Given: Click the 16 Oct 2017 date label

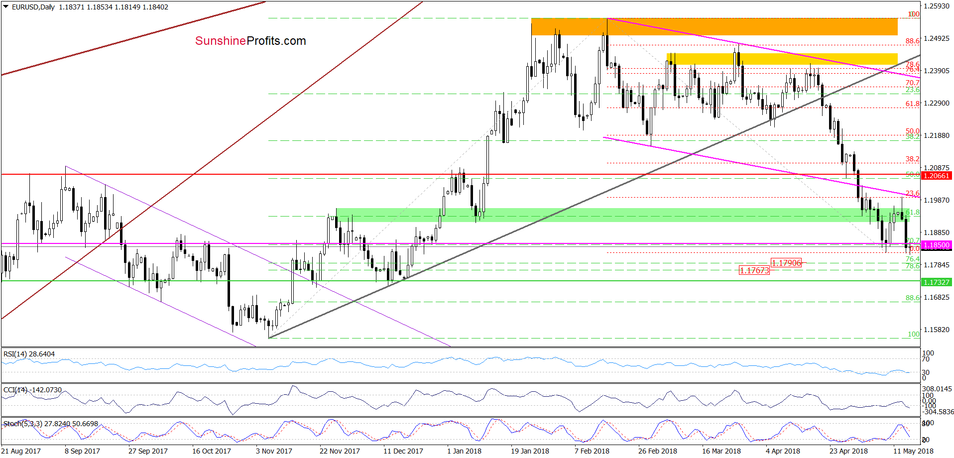Looking at the screenshot, I should point(212,451).
